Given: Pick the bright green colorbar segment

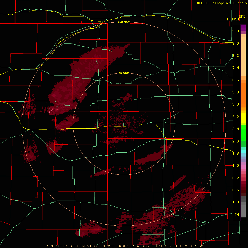Looking at the screenshot, I should [243, 133].
